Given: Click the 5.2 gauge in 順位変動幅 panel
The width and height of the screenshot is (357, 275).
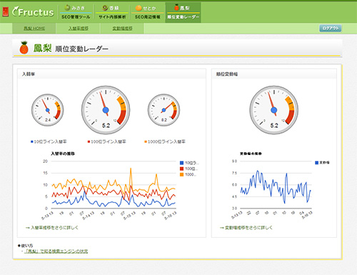Looking at the screenshot, I should point(274,110).
